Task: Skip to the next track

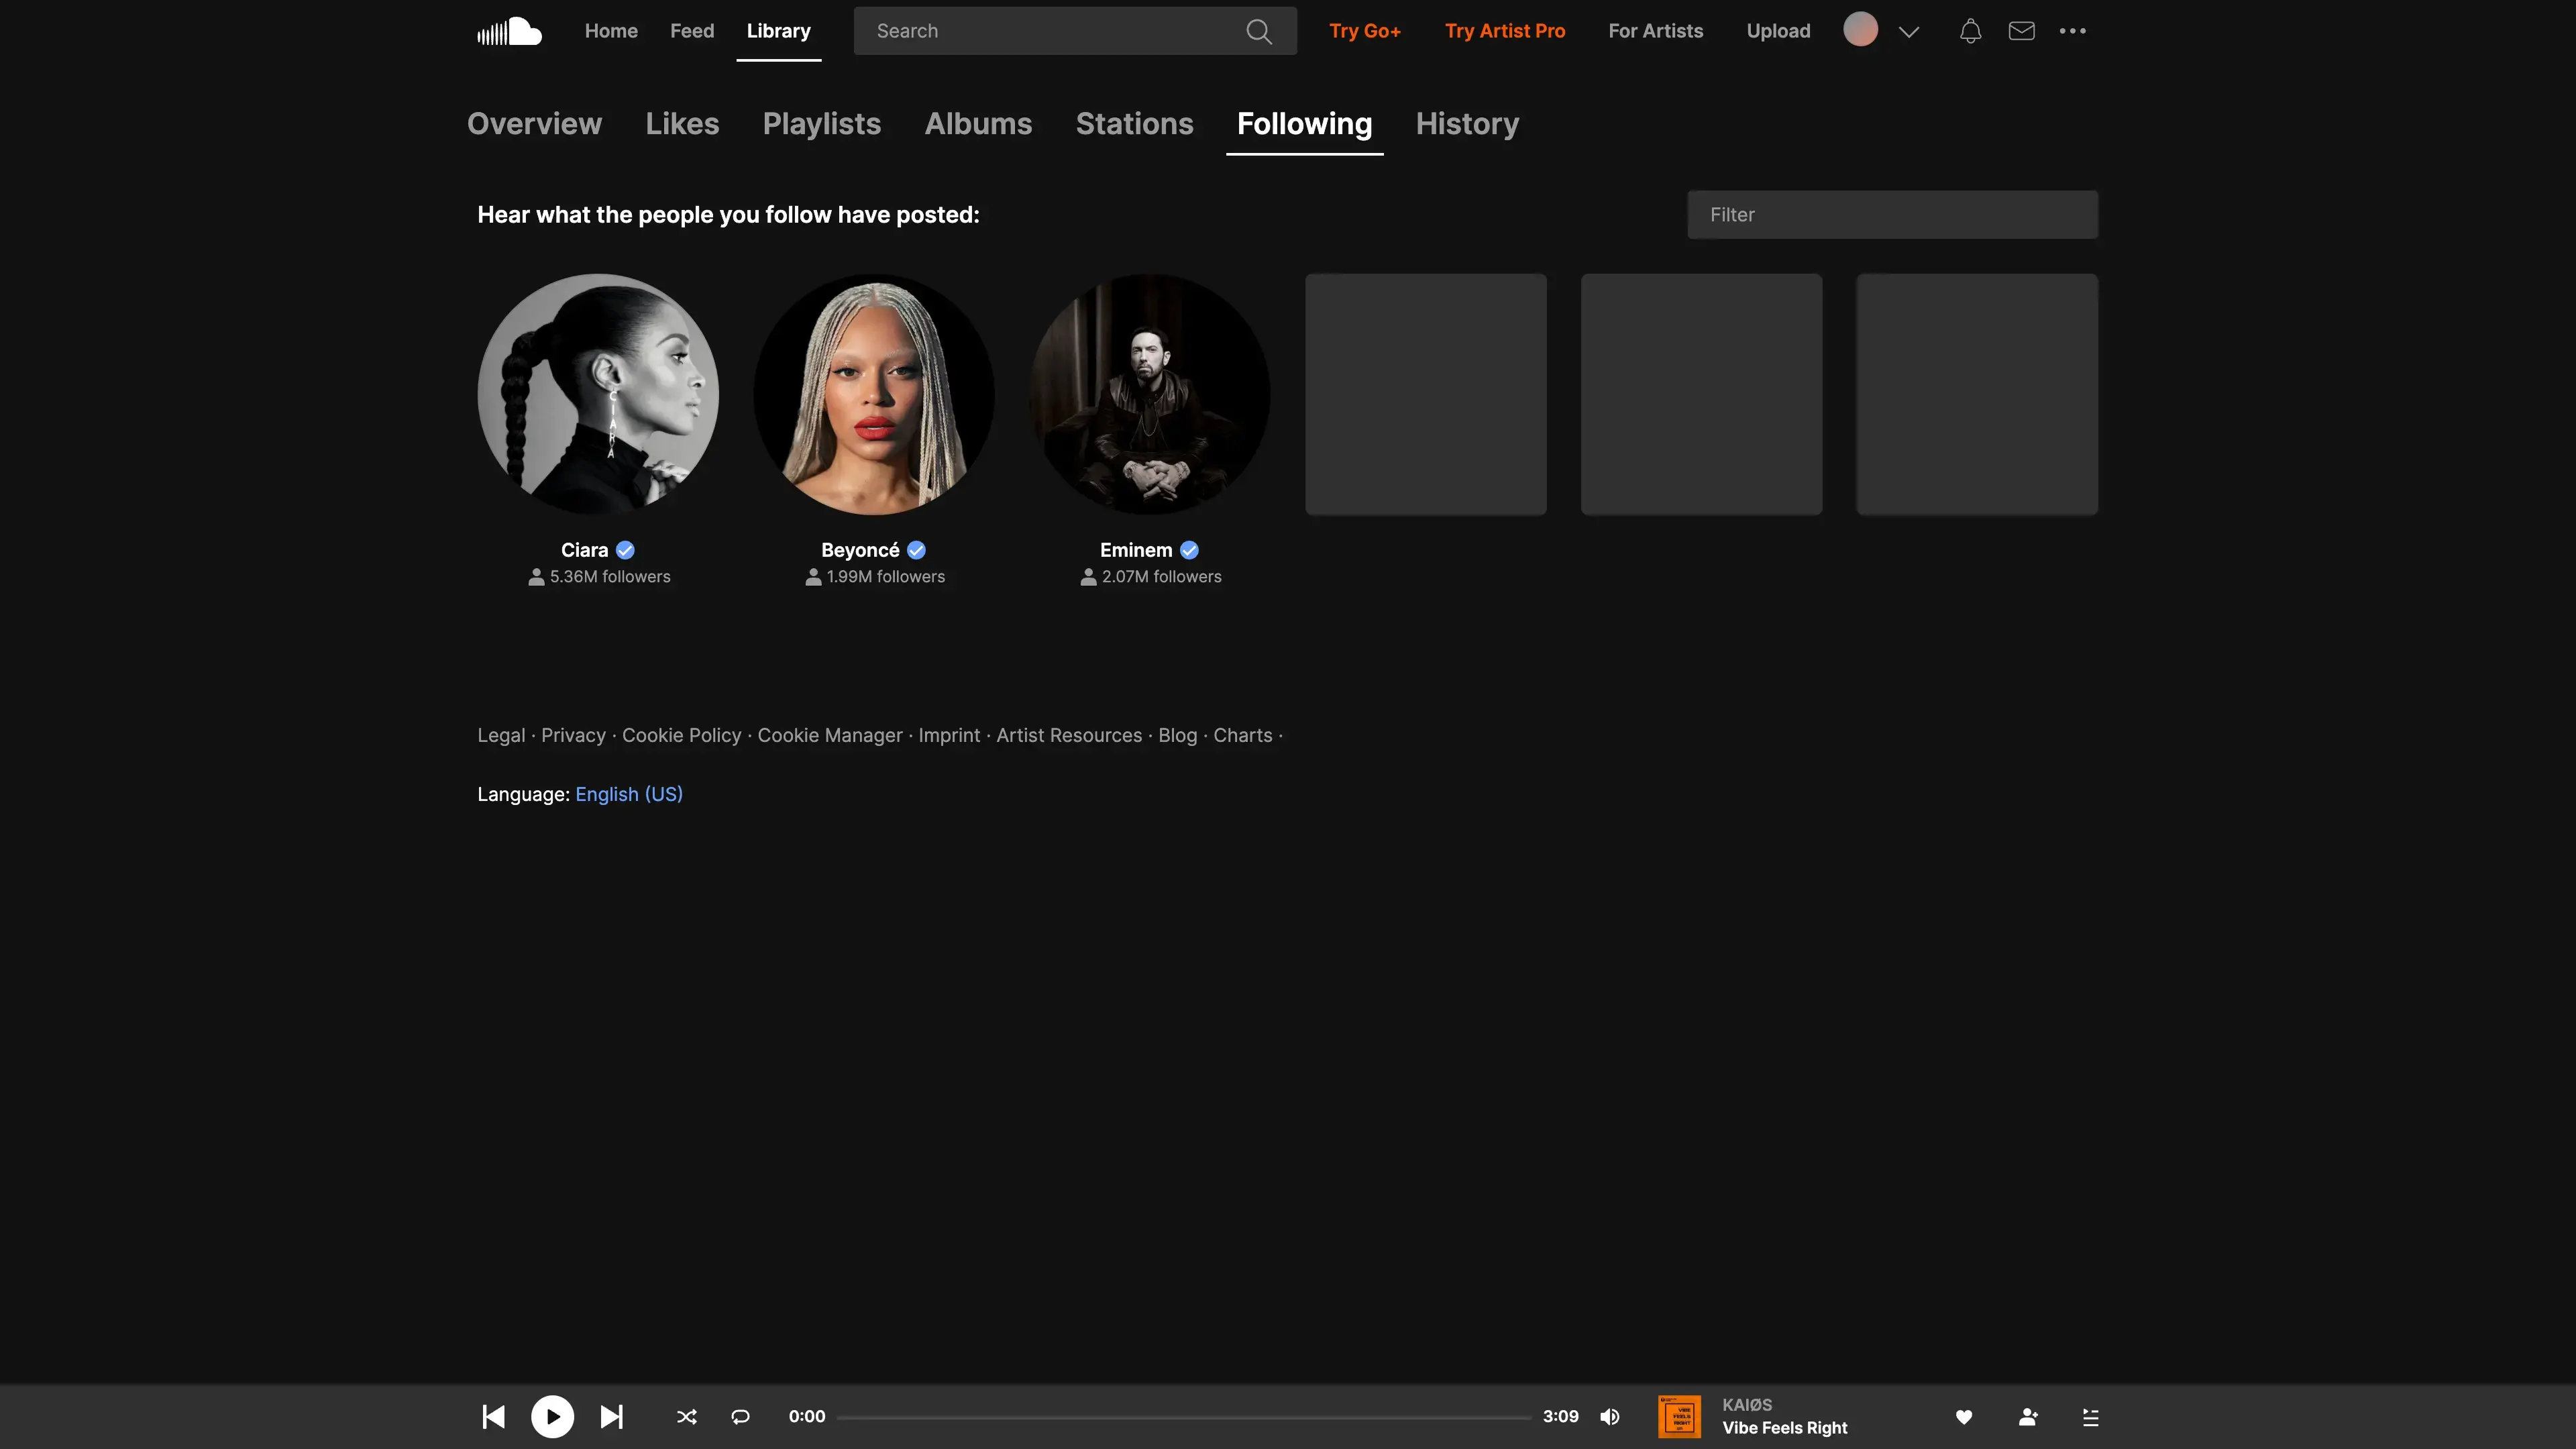Action: pyautogui.click(x=611, y=1416)
